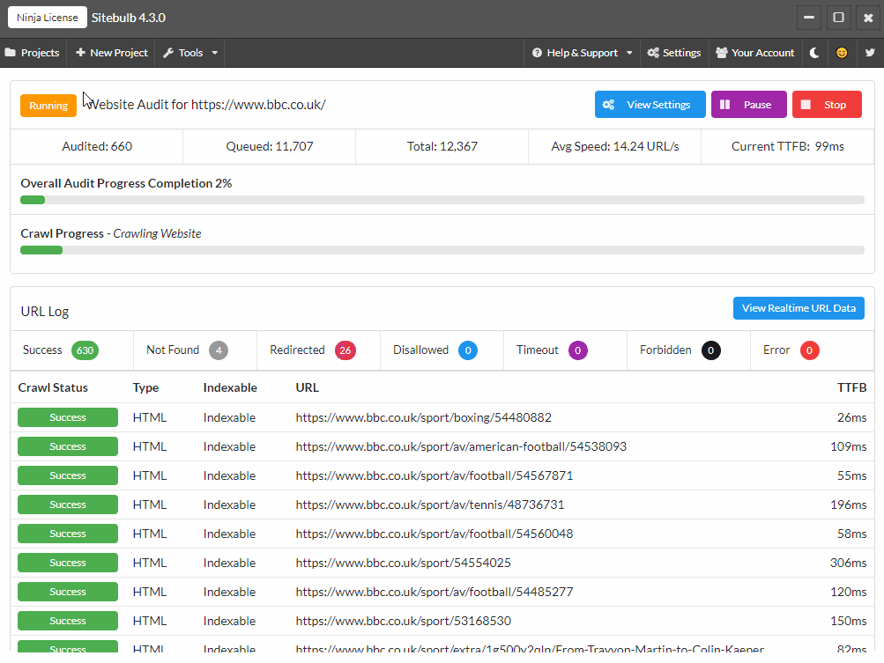
Task: Pause the running audit
Action: click(x=748, y=104)
